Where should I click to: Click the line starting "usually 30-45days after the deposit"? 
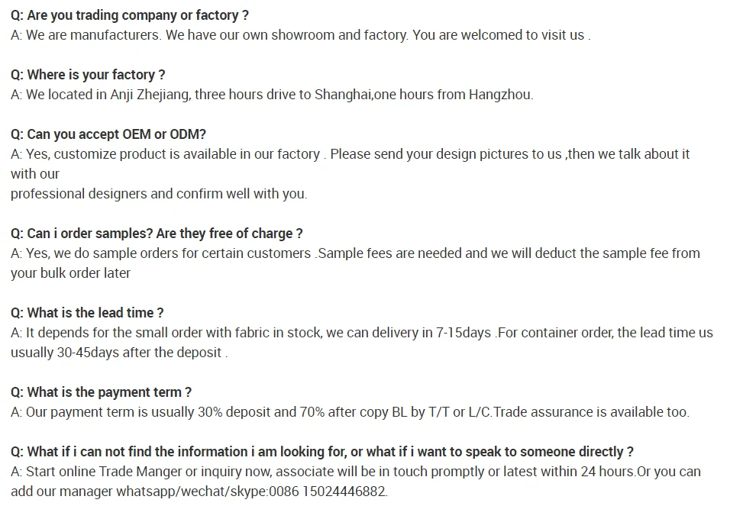[x=119, y=353]
